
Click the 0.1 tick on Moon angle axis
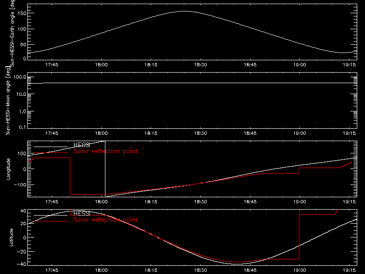(22, 127)
